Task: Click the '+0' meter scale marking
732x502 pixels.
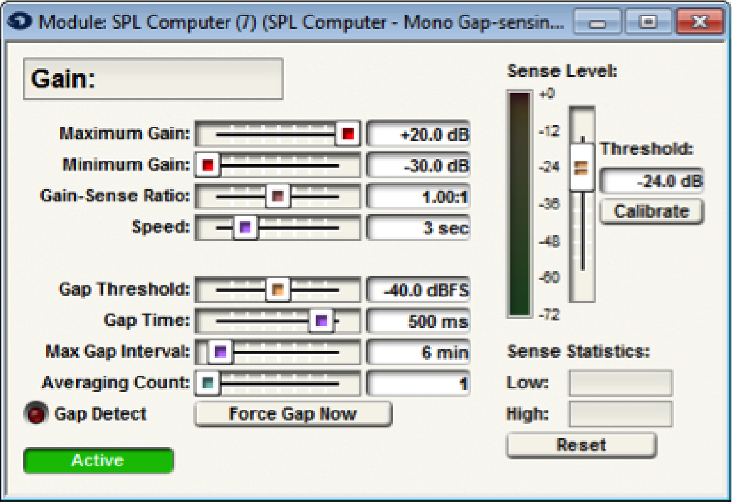Action: [547, 94]
